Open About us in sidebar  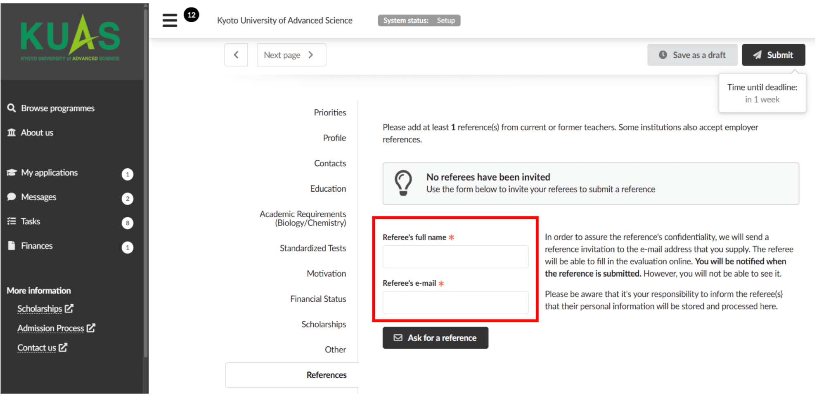(x=37, y=132)
